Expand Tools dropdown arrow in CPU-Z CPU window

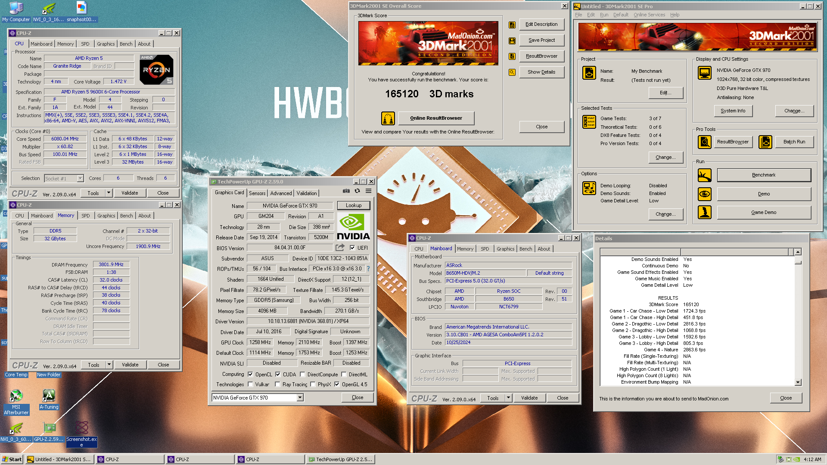point(109,193)
